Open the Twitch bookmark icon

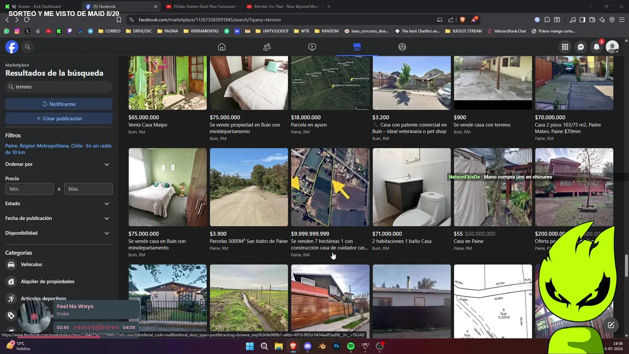click(69, 31)
